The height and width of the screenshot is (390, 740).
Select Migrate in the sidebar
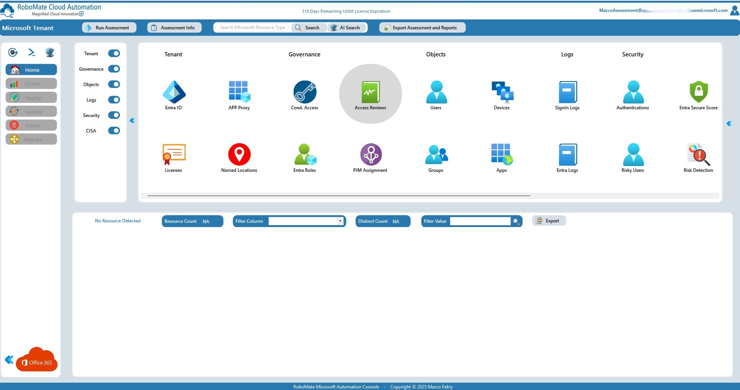pyautogui.click(x=31, y=139)
